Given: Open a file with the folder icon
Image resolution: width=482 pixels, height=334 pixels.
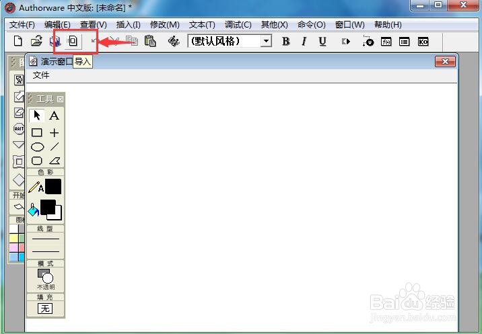Looking at the screenshot, I should [36, 41].
